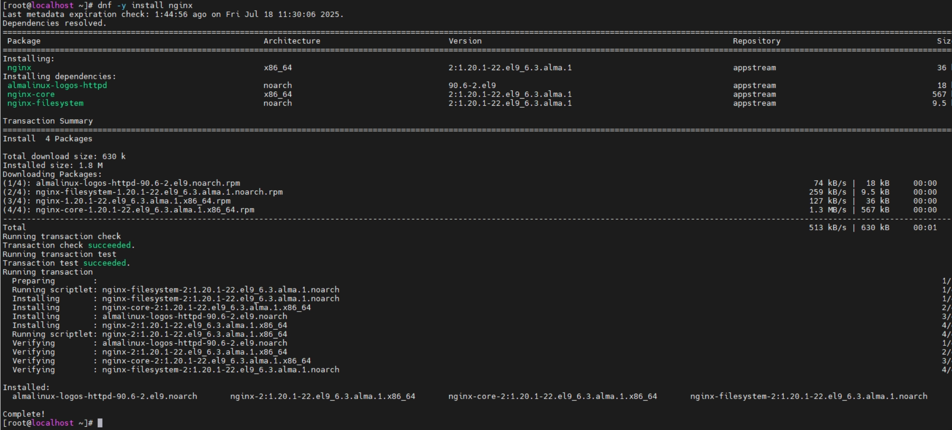952x430 pixels.
Task: Click 'Verifying : nginx-core' line
Action: tap(161, 361)
